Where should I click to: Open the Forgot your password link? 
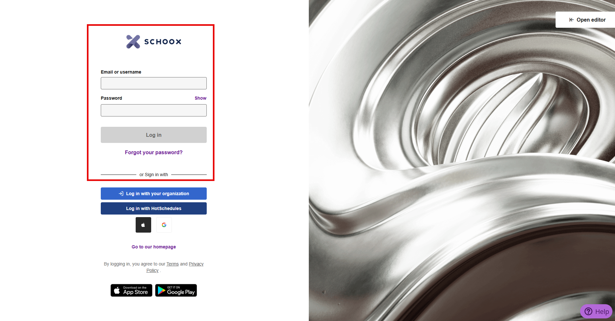[154, 152]
